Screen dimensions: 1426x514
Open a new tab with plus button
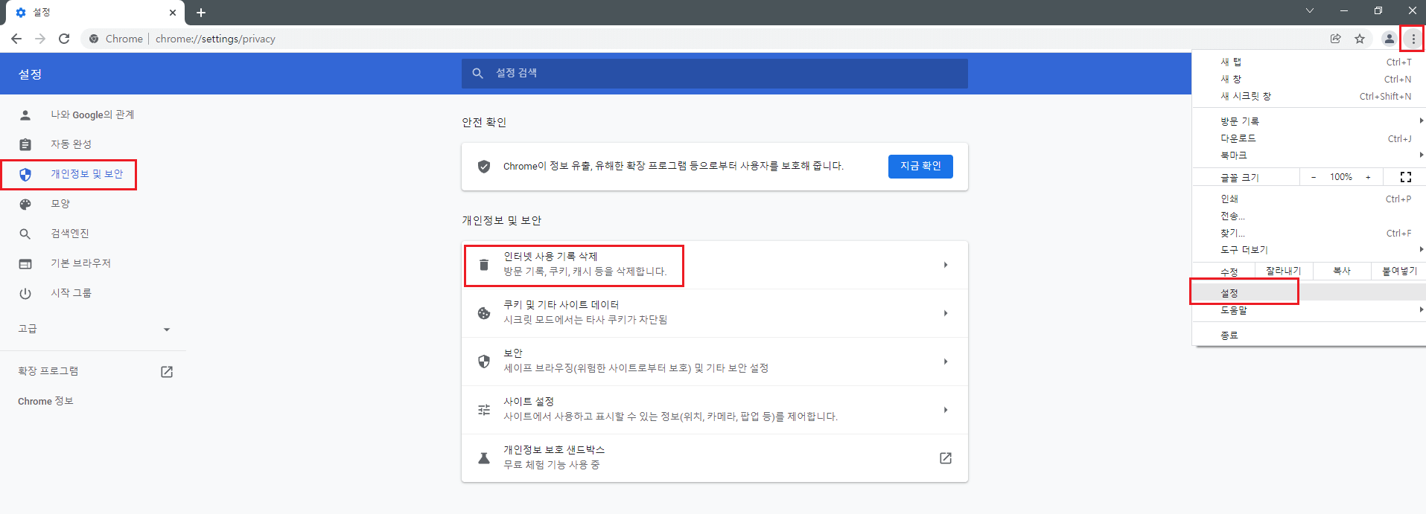pos(201,13)
